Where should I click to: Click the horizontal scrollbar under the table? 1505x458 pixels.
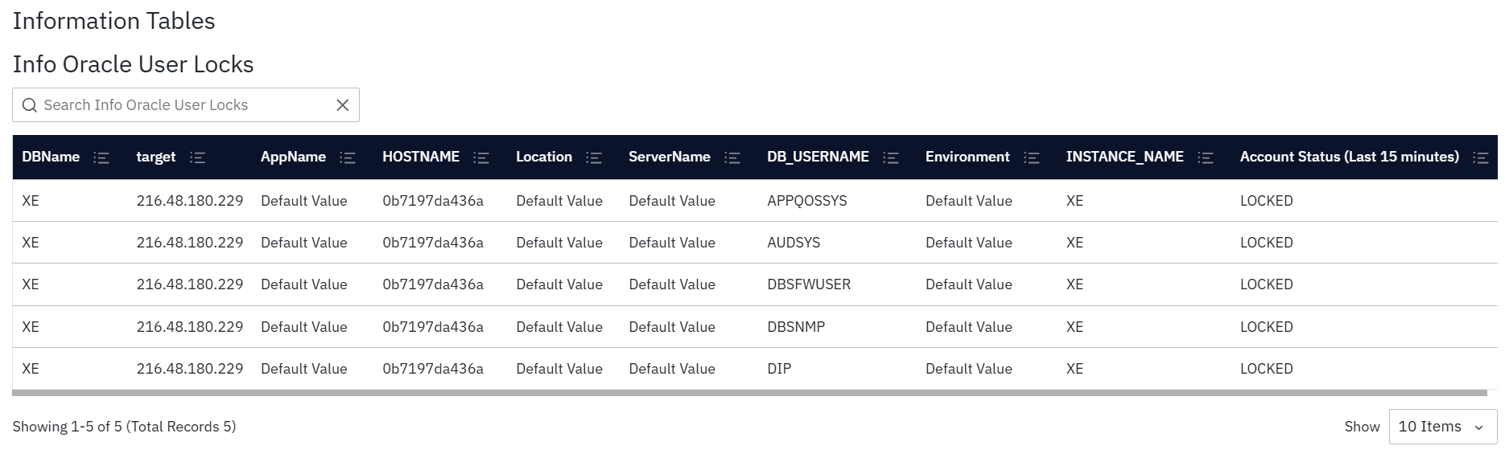click(748, 393)
